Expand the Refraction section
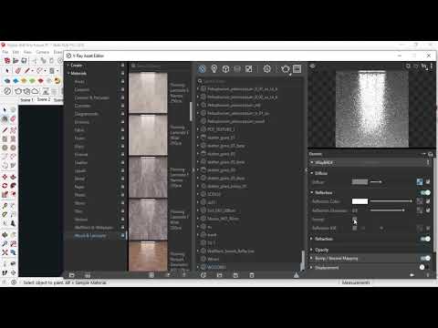The width and height of the screenshot is (438, 328). click(311, 239)
